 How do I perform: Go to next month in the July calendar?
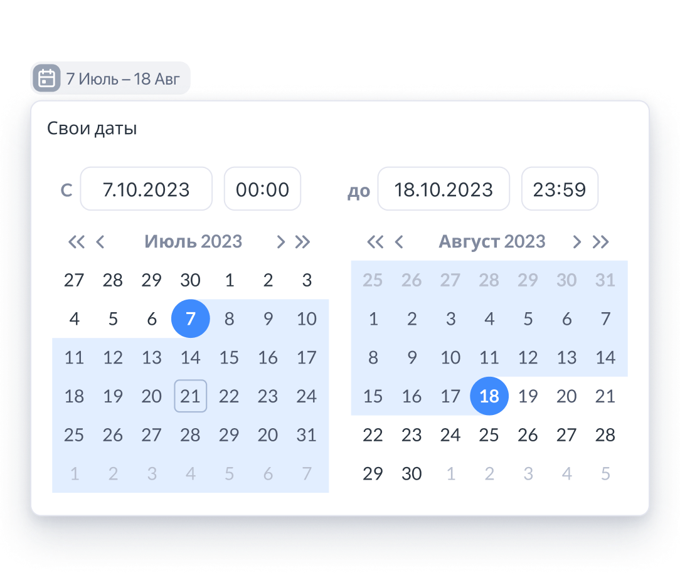tap(281, 242)
